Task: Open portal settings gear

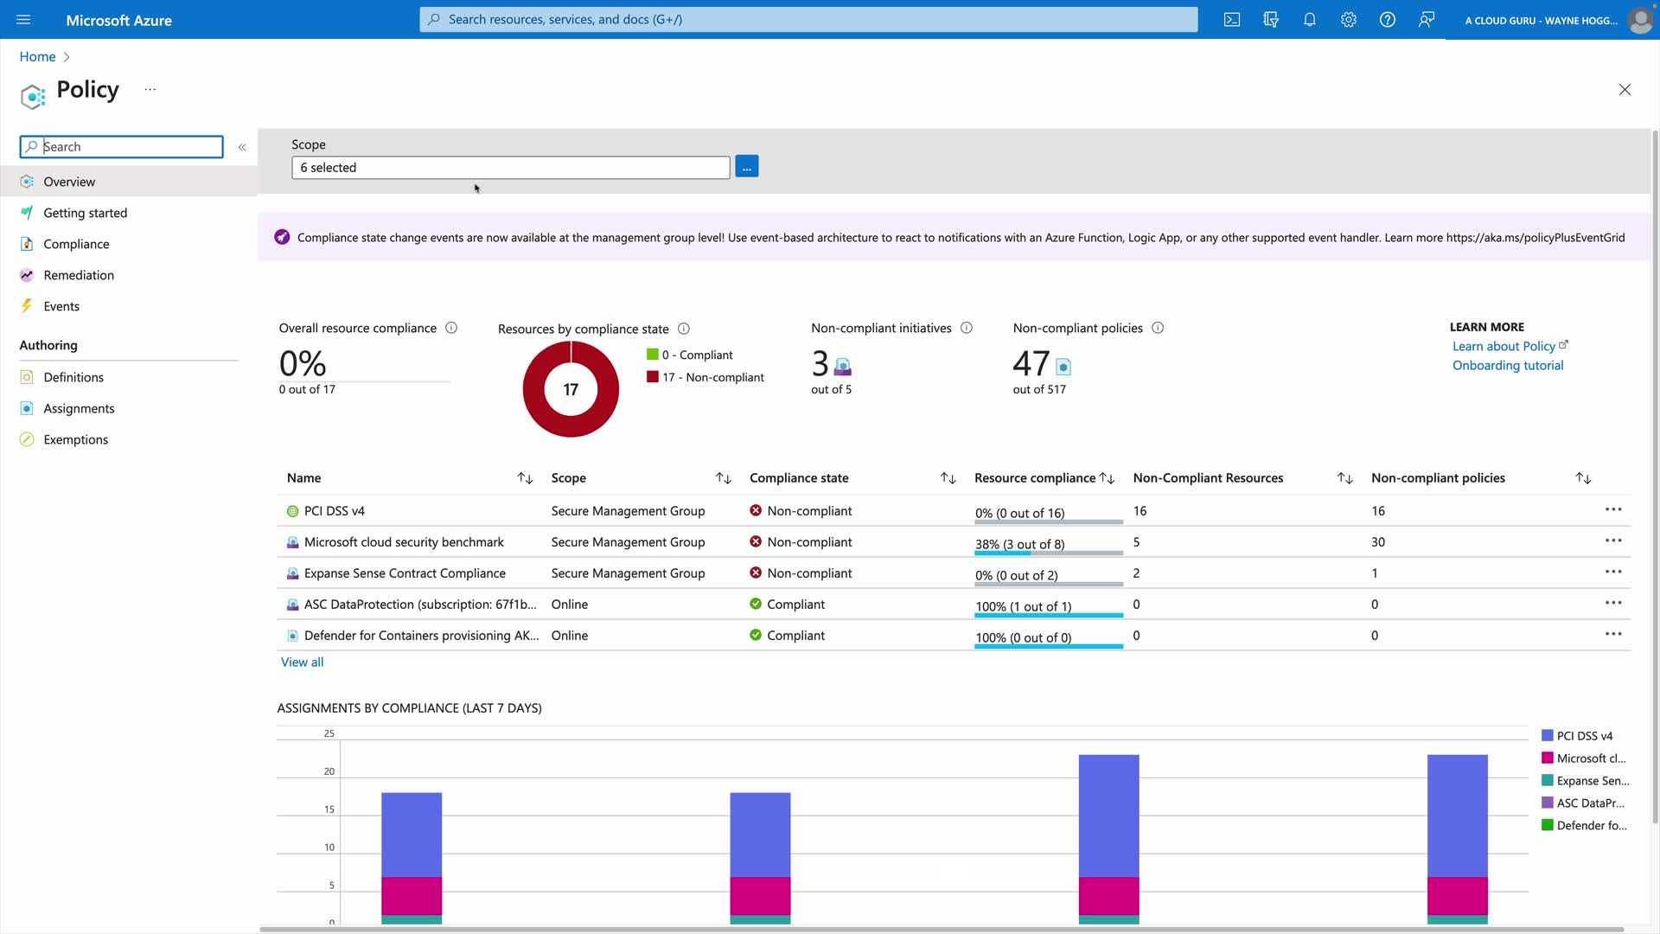Action: pyautogui.click(x=1348, y=20)
